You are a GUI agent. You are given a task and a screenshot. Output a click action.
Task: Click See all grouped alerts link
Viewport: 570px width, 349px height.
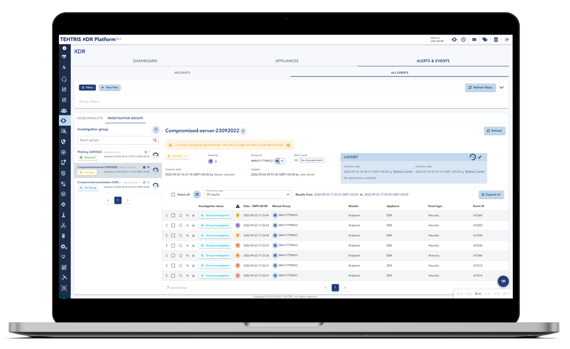point(311,160)
